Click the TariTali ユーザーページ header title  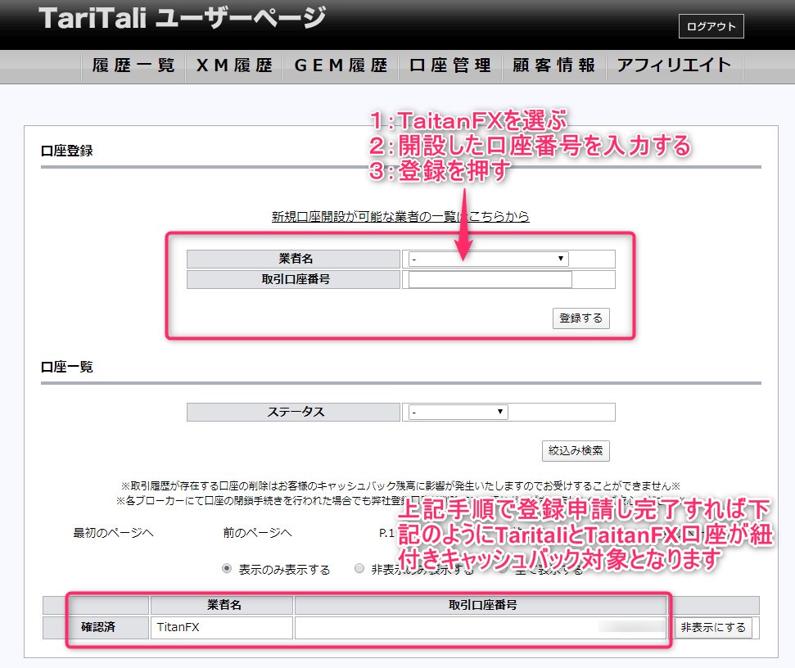(x=182, y=20)
